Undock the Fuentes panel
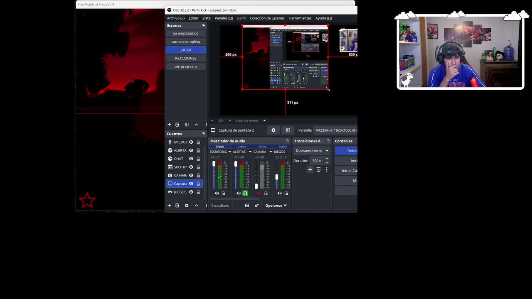Screen dimensions: 532x299 [x=204, y=134]
